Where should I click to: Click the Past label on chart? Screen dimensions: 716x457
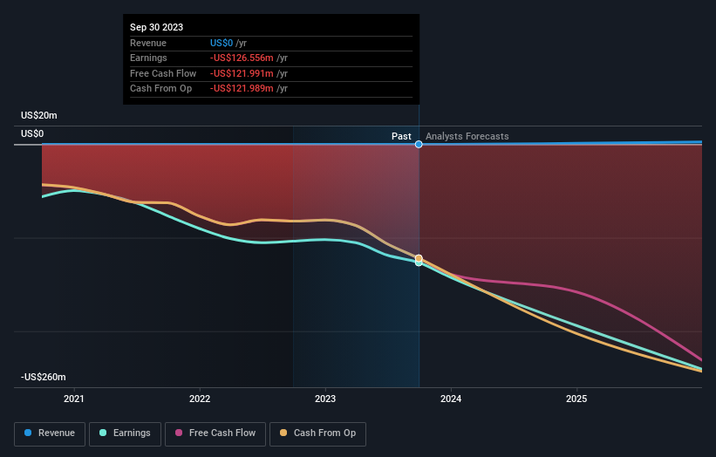coord(401,136)
